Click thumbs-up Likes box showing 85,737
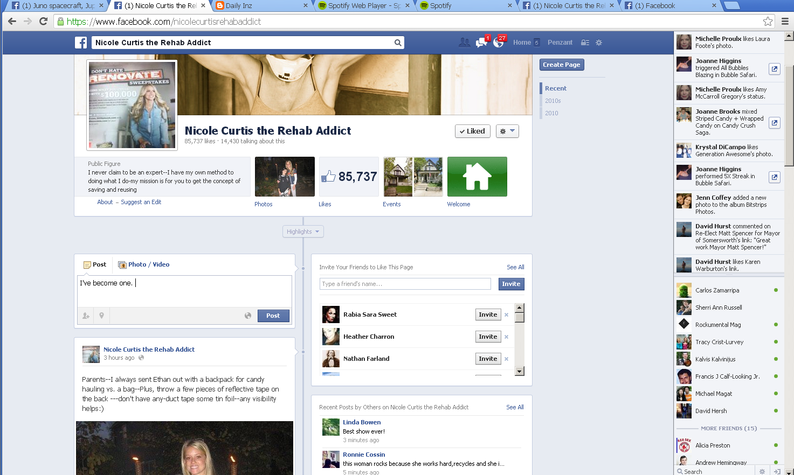Screen dimensions: 794x475 (x=349, y=177)
